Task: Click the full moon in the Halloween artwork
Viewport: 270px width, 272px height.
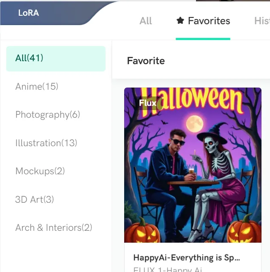Action: (194, 123)
